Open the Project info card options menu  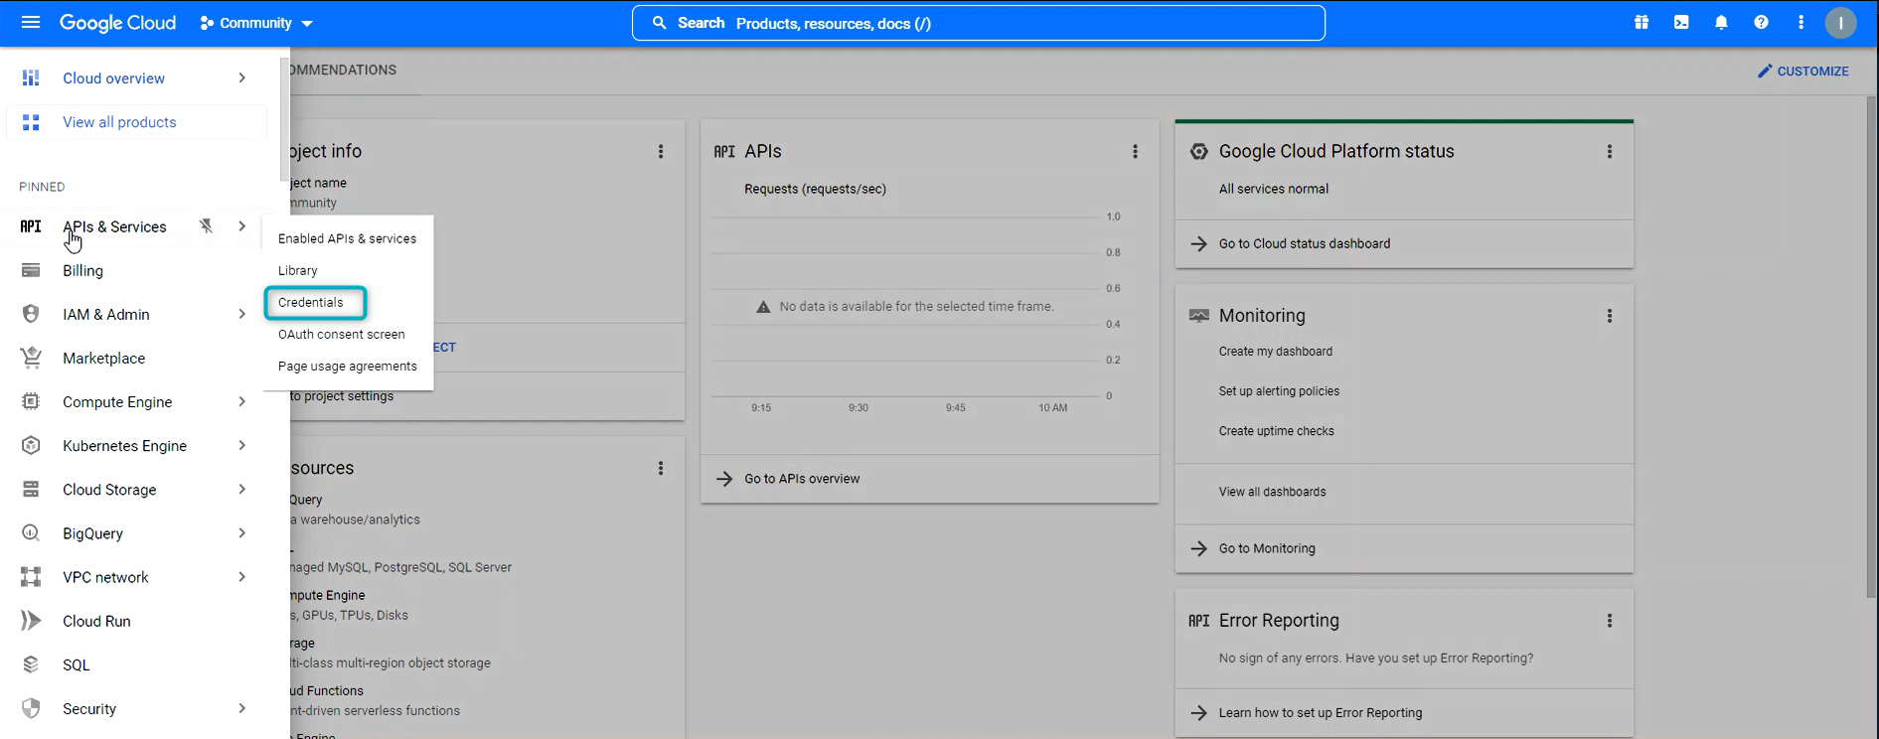pyautogui.click(x=661, y=152)
